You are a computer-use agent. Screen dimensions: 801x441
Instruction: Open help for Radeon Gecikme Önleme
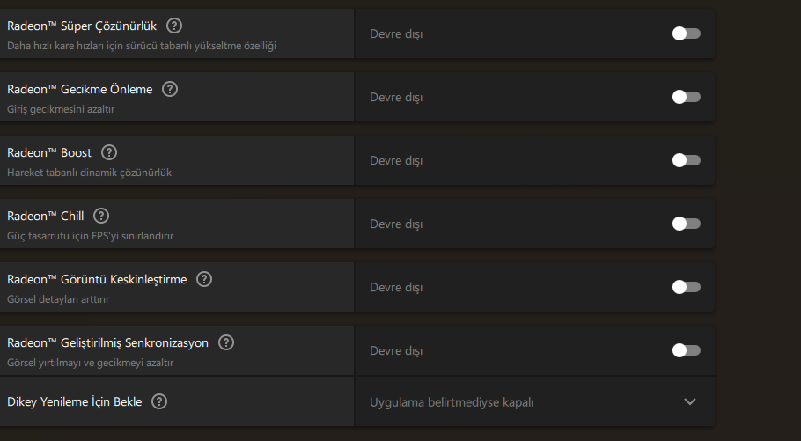click(170, 89)
